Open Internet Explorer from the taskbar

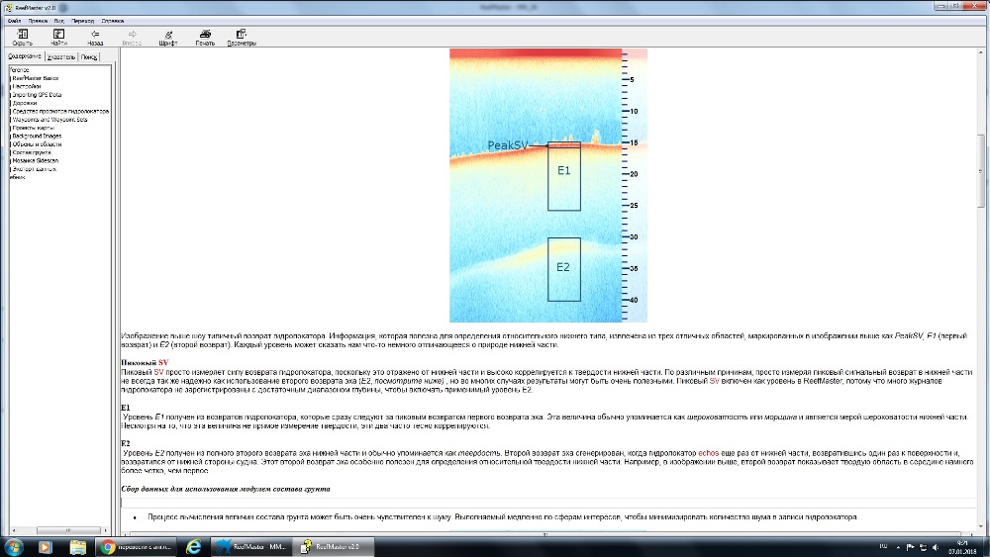(193, 546)
